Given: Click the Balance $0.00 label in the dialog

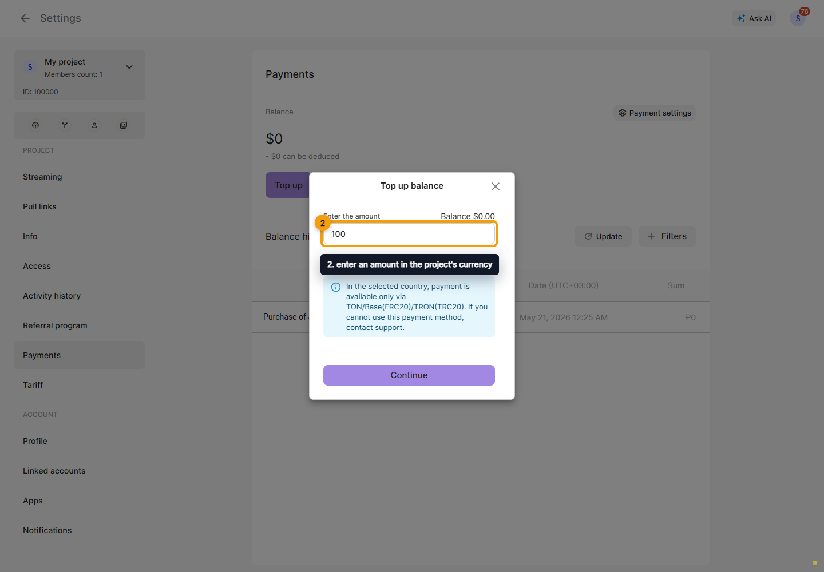Looking at the screenshot, I should click(468, 216).
